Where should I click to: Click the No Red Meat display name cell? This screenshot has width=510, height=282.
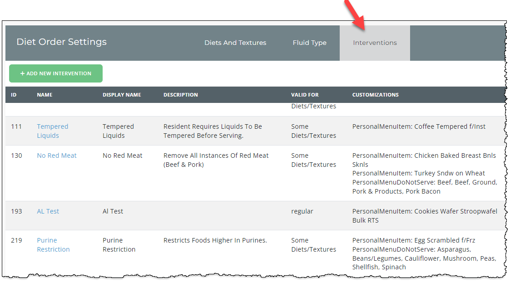tap(122, 156)
